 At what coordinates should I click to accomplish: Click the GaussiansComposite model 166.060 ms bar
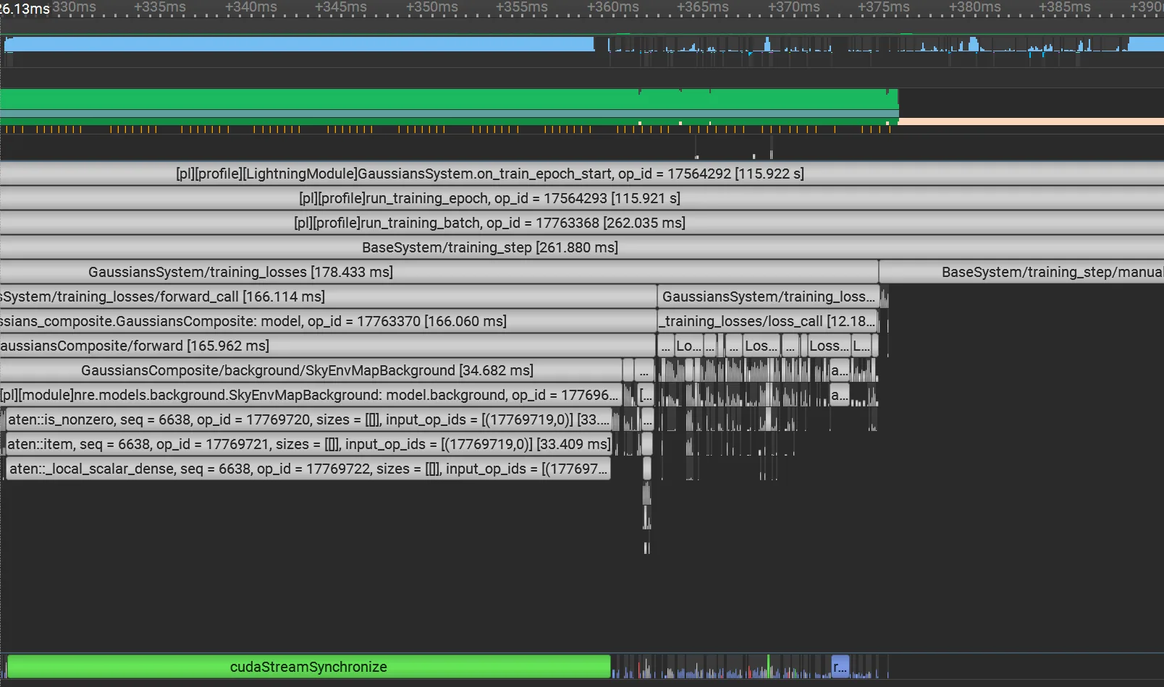[328, 321]
